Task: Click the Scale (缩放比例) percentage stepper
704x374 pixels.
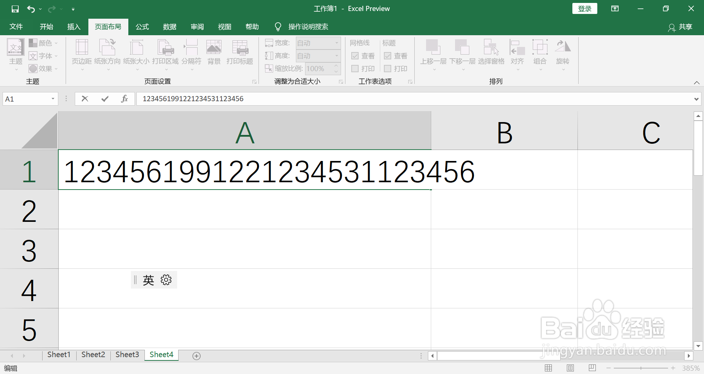Action: [336, 69]
